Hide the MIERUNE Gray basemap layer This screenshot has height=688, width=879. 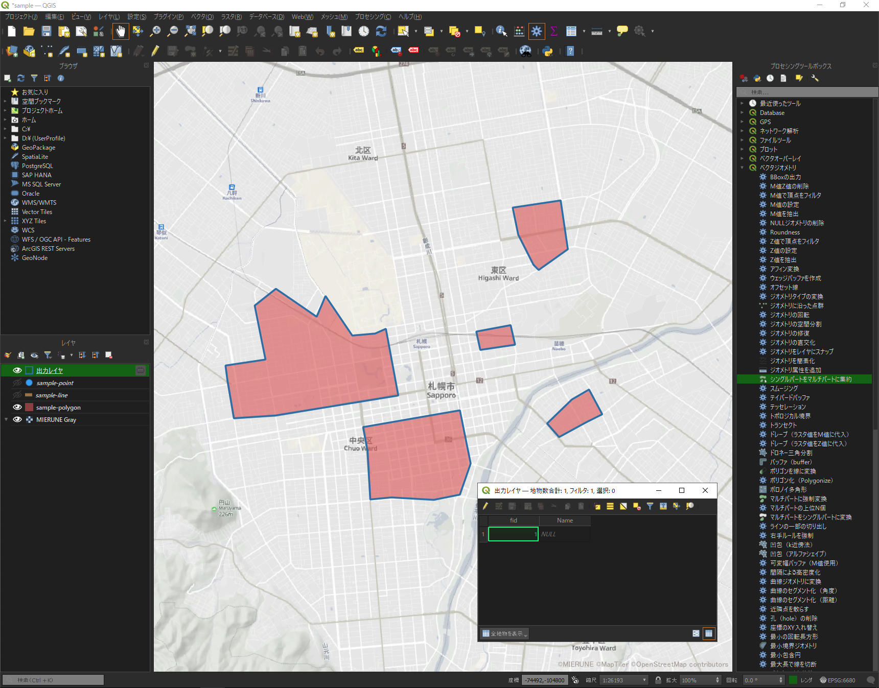tap(17, 419)
